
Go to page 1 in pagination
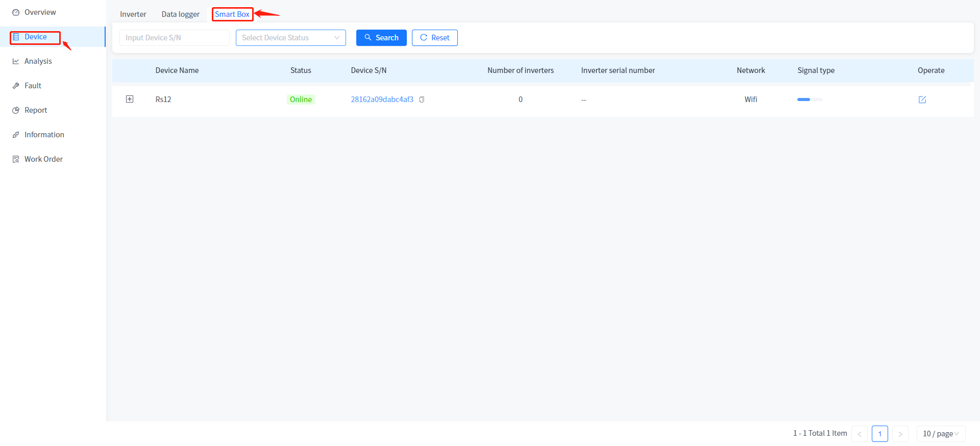[x=879, y=434]
